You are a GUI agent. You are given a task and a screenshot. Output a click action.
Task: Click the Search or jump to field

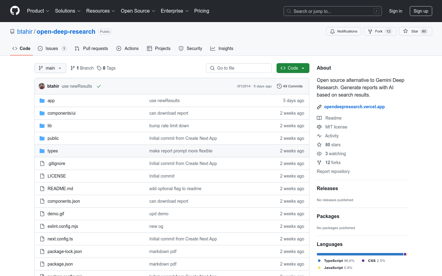(x=333, y=11)
